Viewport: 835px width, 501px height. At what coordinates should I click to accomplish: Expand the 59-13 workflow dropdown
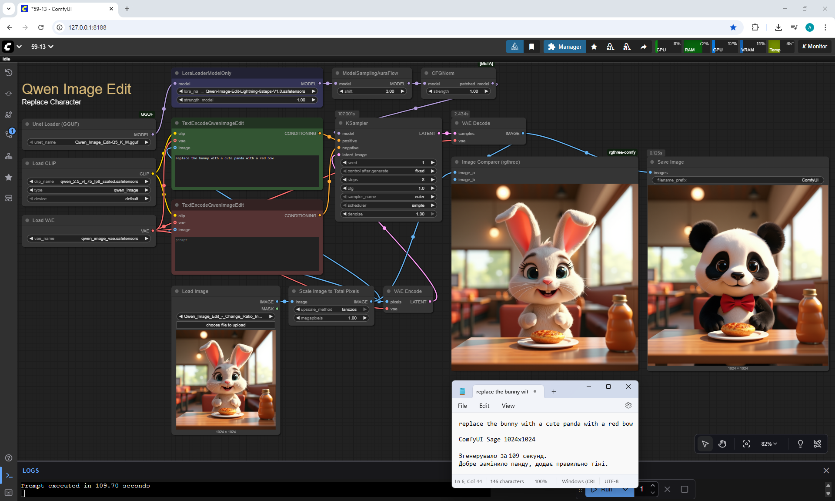point(42,47)
